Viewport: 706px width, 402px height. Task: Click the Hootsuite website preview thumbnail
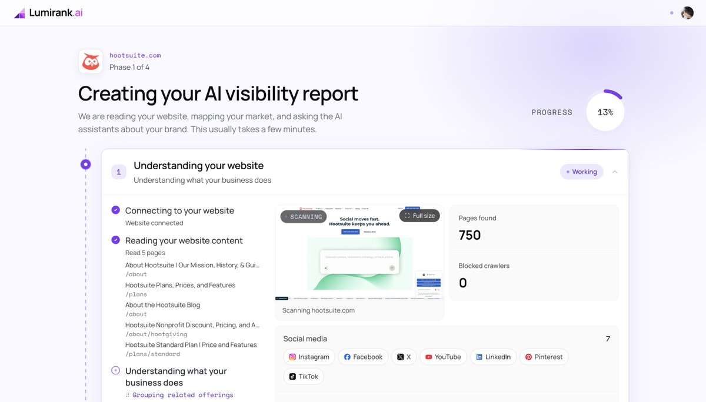359,253
